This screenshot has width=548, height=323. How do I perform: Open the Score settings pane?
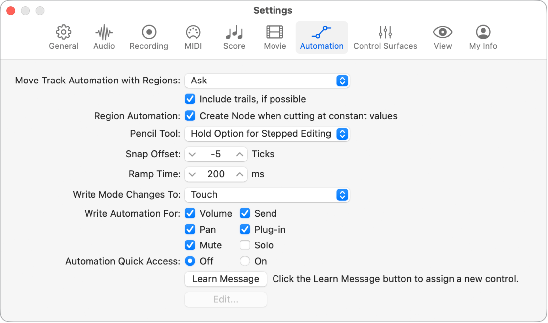pyautogui.click(x=234, y=36)
